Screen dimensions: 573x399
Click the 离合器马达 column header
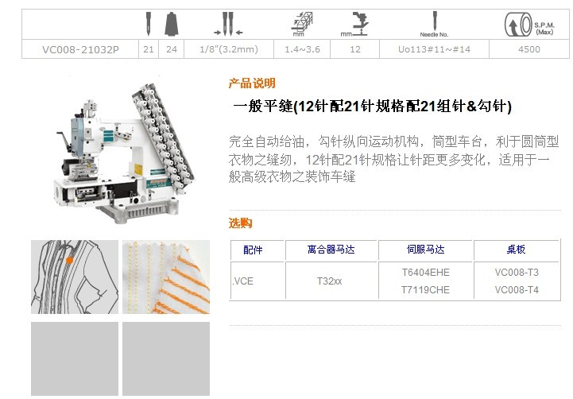pos(331,250)
